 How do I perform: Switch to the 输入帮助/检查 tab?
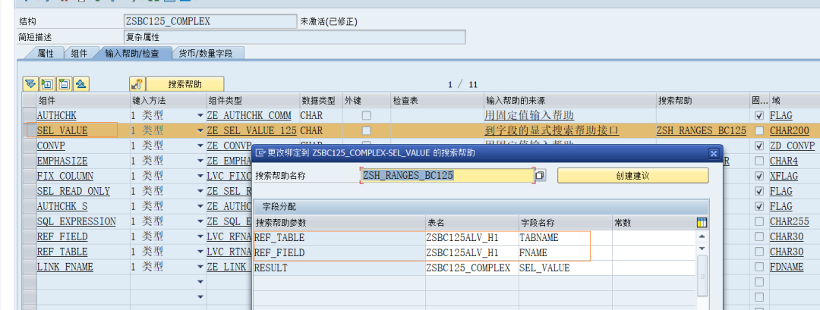point(131,53)
